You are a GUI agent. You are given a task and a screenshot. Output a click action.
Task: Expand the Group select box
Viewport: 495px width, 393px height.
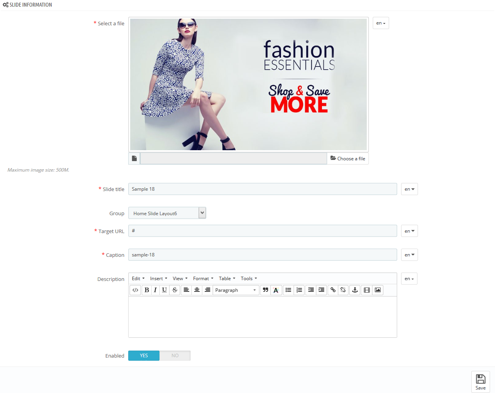[x=167, y=213]
